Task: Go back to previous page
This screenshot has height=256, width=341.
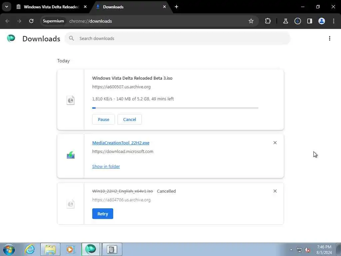Action: 7,21
